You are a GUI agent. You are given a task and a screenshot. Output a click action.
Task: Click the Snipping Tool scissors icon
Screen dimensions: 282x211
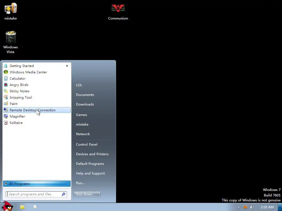coord(6,97)
